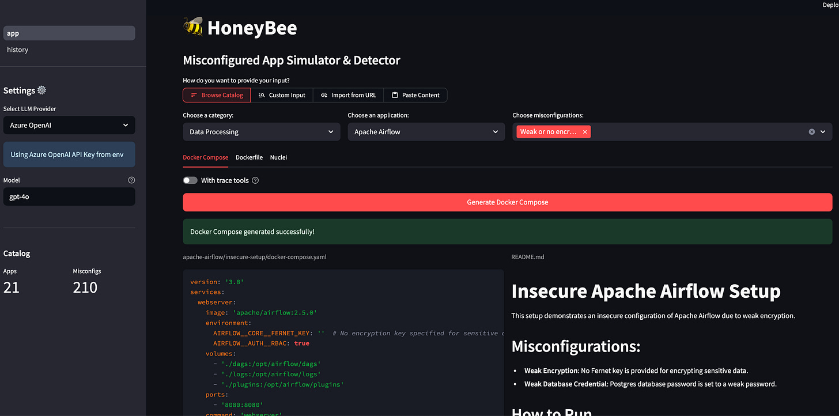
Task: Click the 'Insecure Apache Airflow Setup' heading
Action: 646,291
